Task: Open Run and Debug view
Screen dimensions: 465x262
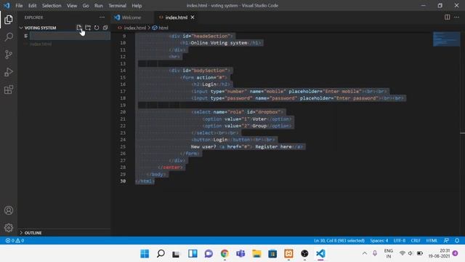Action: pyautogui.click(x=9, y=72)
